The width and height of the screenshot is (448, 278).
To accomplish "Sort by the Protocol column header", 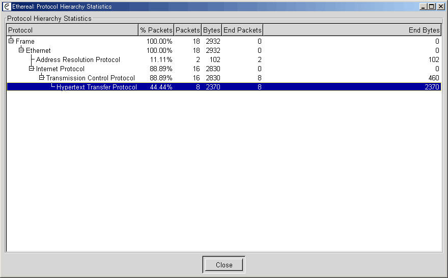I will (x=72, y=30).
